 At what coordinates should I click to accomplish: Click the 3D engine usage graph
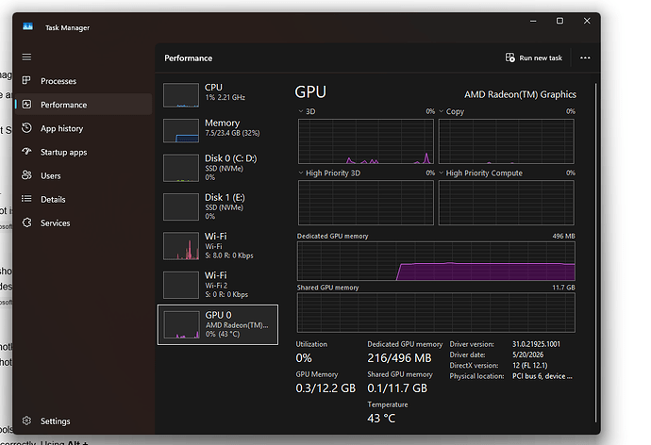(x=366, y=141)
